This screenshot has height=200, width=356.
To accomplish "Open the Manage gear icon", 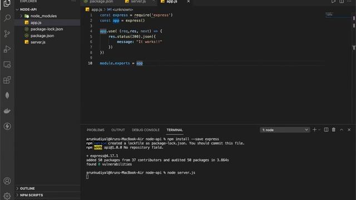I will point(7,196).
